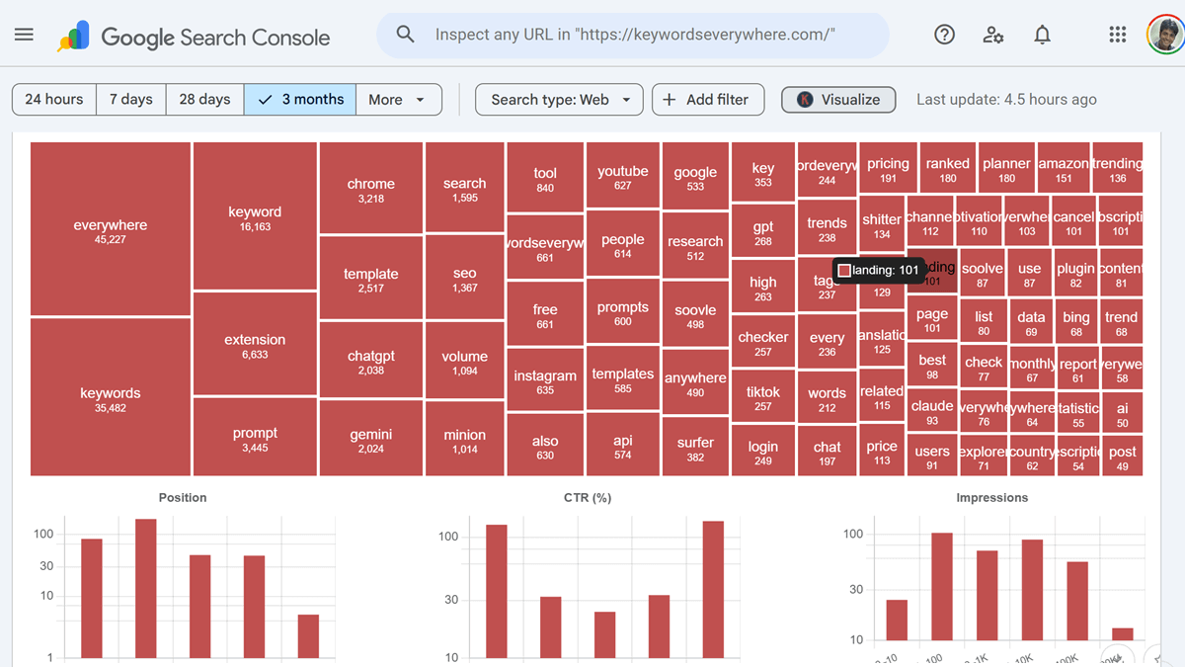Expand the More date range dropdown
The width and height of the screenshot is (1185, 667).
pos(397,99)
